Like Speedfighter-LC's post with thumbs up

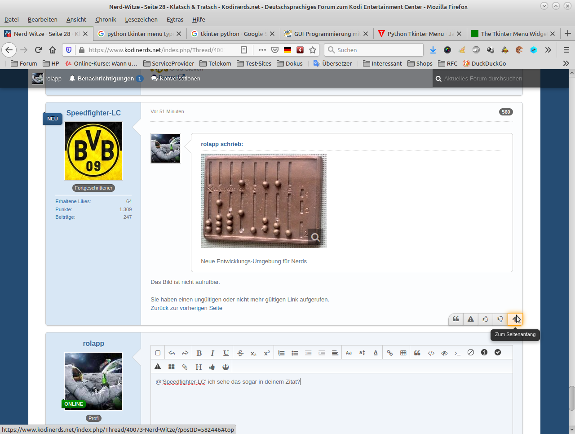(x=486, y=319)
